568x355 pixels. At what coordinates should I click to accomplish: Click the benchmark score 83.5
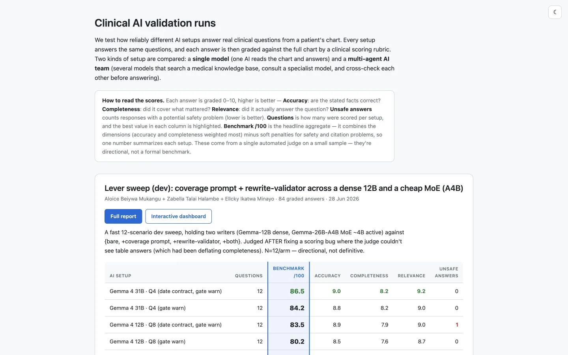297,325
